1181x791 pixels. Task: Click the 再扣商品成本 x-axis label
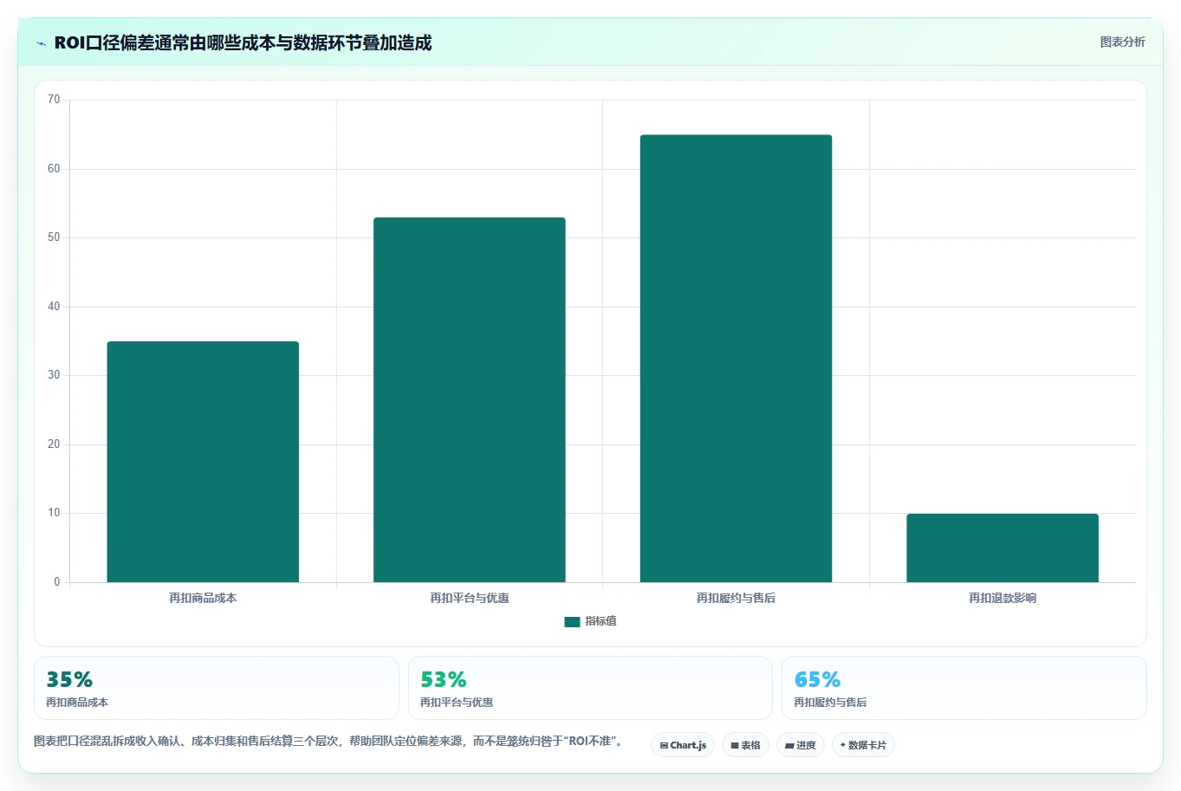pos(203,598)
